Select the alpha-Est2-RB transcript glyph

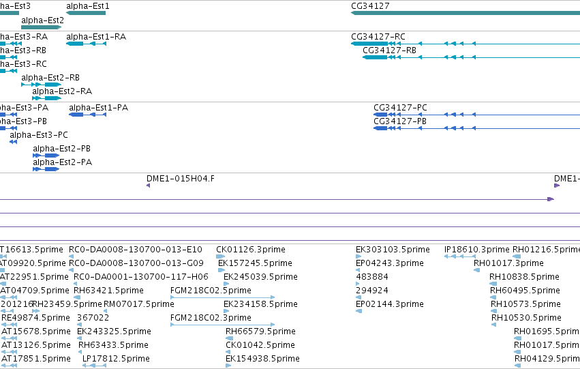coord(42,85)
